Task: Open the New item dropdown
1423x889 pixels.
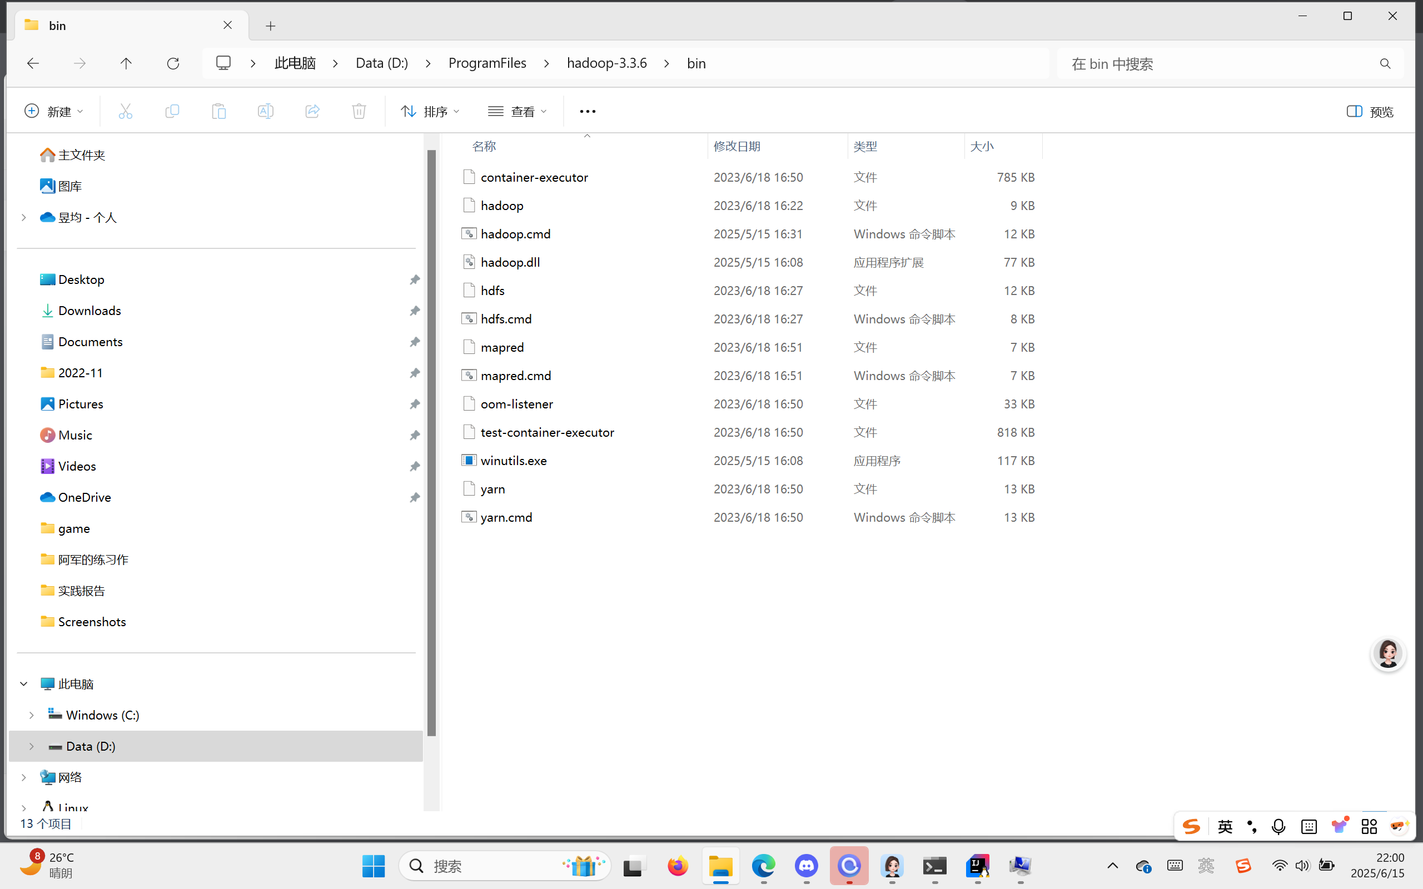Action: pos(54,111)
